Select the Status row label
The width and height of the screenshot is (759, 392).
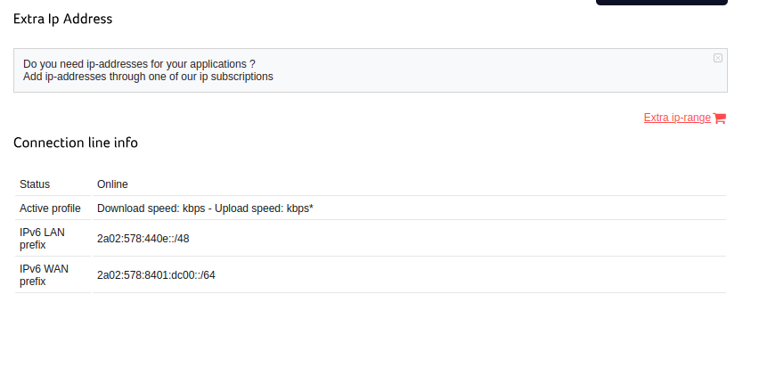(35, 184)
